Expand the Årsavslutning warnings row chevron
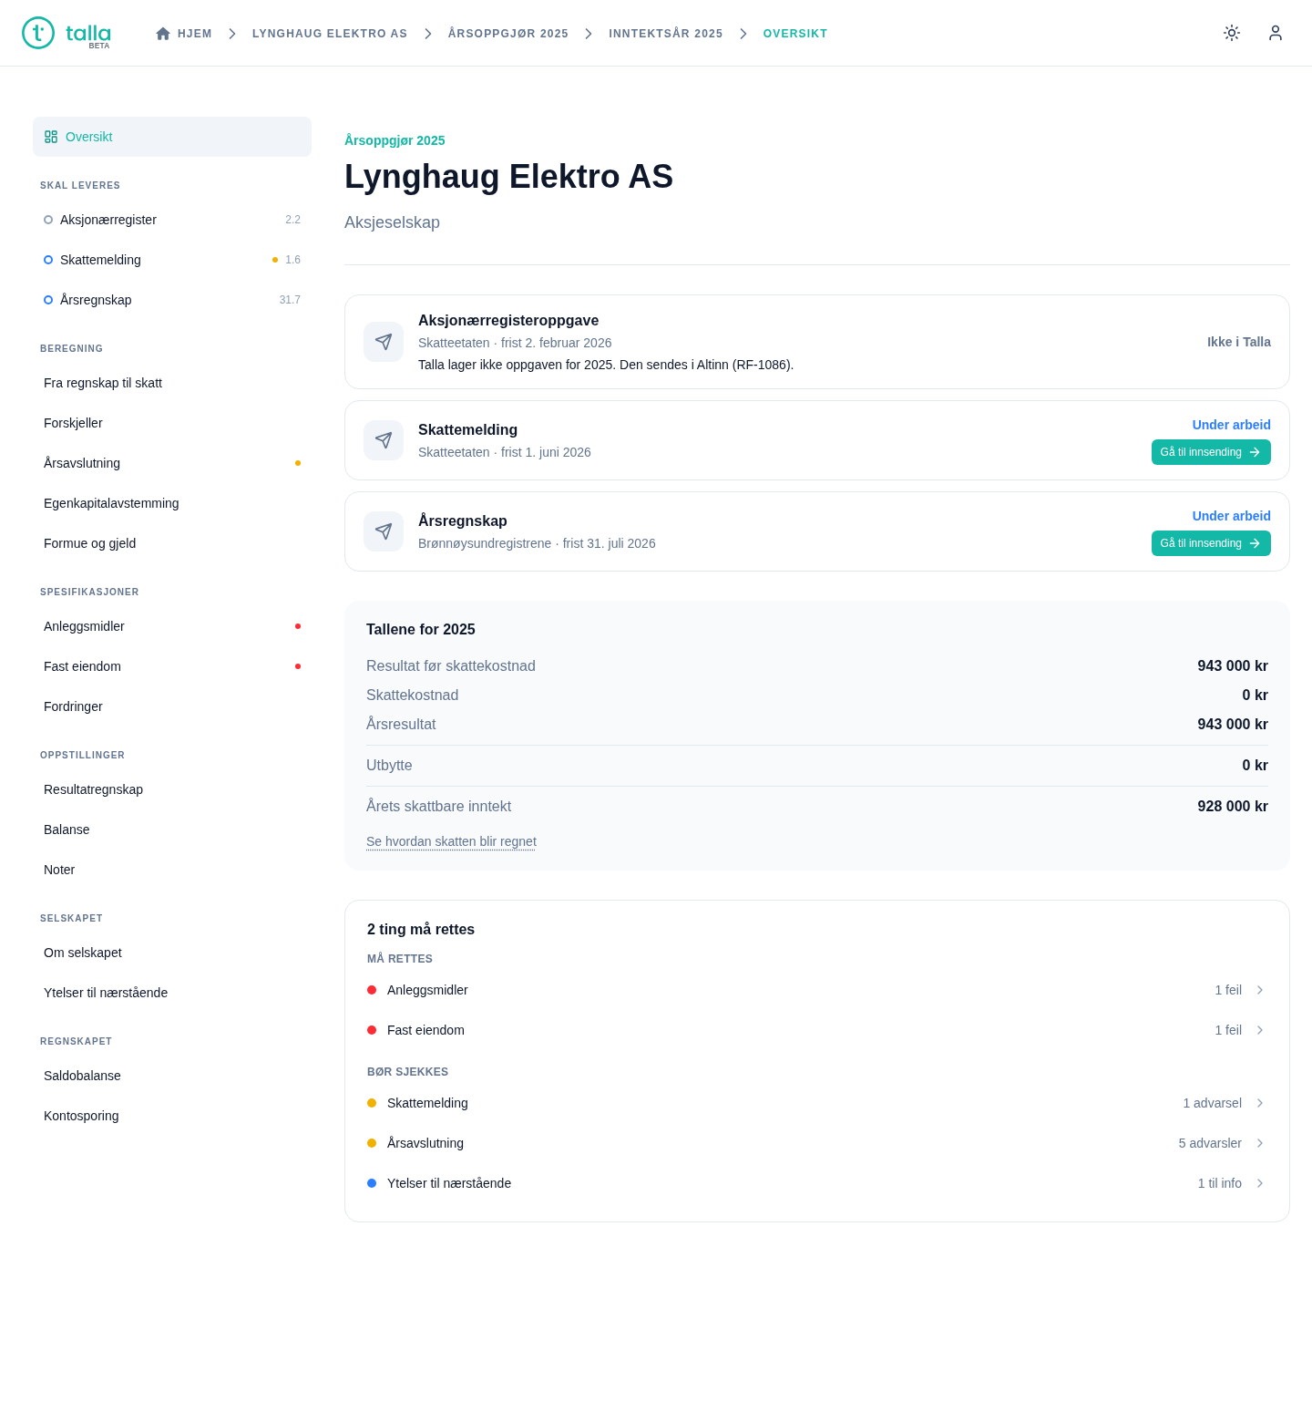This screenshot has height=1412, width=1312. point(1260,1143)
